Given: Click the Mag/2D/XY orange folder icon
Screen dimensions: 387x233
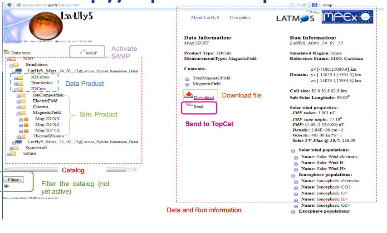Looking at the screenshot, I should [x=26, y=119].
